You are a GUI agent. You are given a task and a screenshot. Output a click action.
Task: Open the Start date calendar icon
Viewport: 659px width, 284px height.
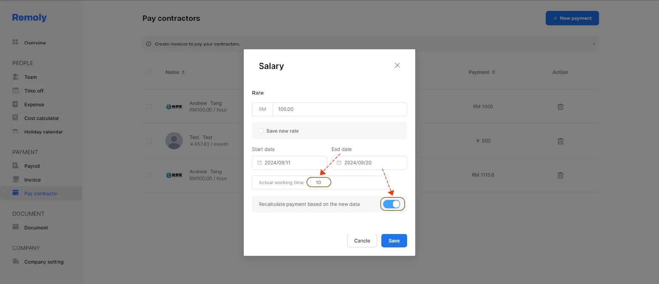(x=259, y=163)
